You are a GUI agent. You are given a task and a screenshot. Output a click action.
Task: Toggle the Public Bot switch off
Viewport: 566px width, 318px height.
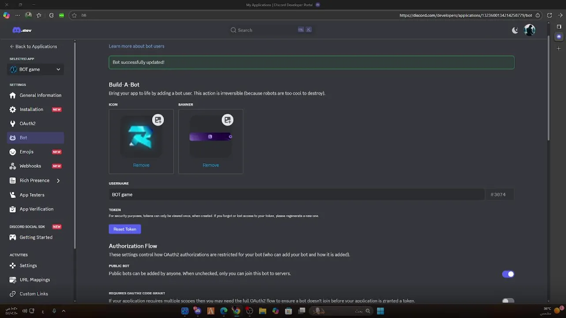click(x=508, y=274)
